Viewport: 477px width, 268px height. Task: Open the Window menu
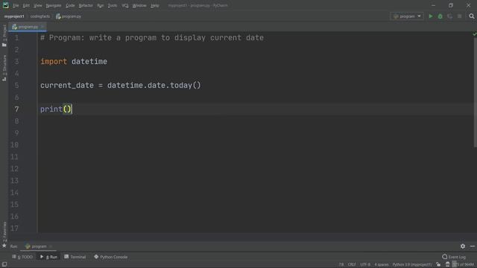tap(139, 5)
